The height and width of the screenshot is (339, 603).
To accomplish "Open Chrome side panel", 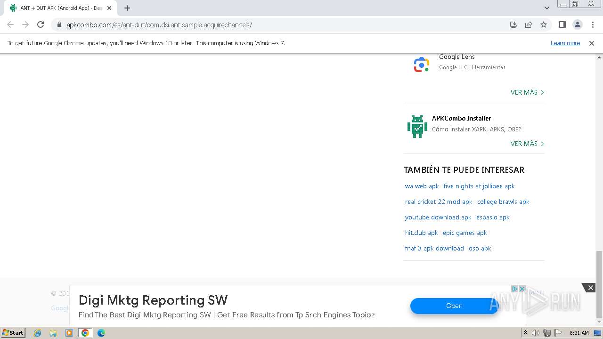I will point(562,24).
